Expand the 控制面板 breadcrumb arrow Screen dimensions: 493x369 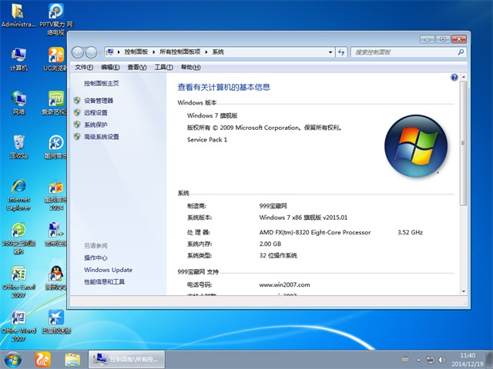tap(155, 52)
